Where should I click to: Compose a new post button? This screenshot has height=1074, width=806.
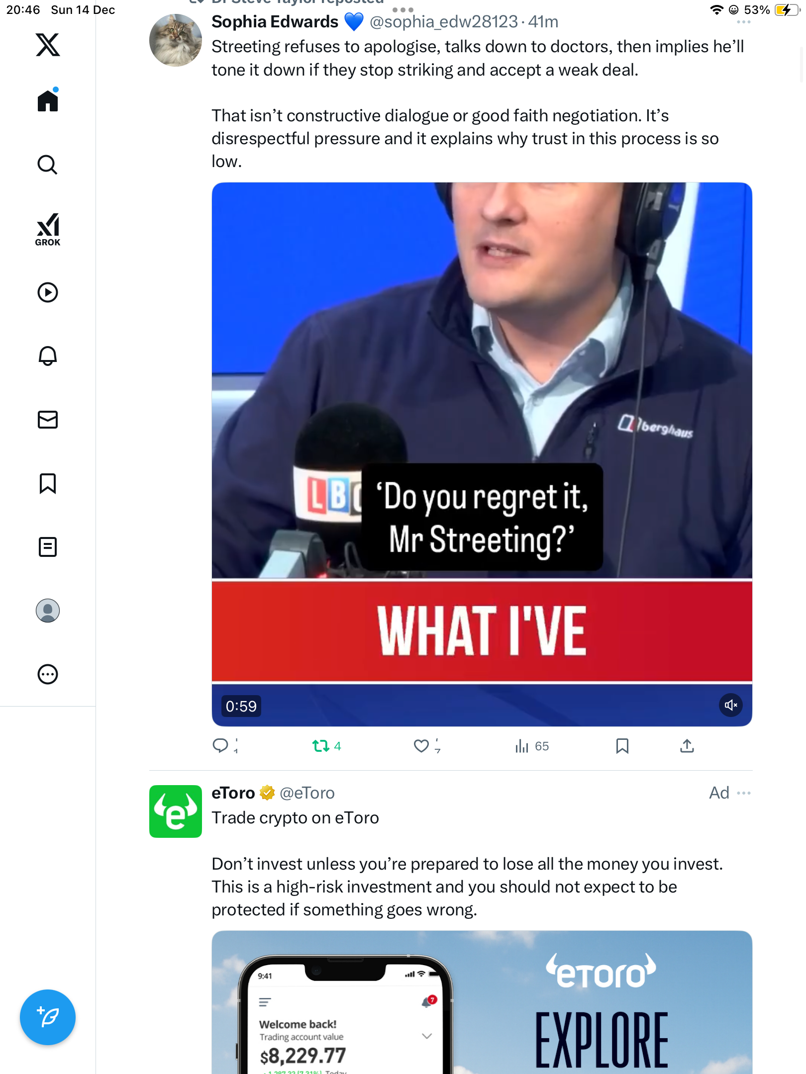[48, 1017]
